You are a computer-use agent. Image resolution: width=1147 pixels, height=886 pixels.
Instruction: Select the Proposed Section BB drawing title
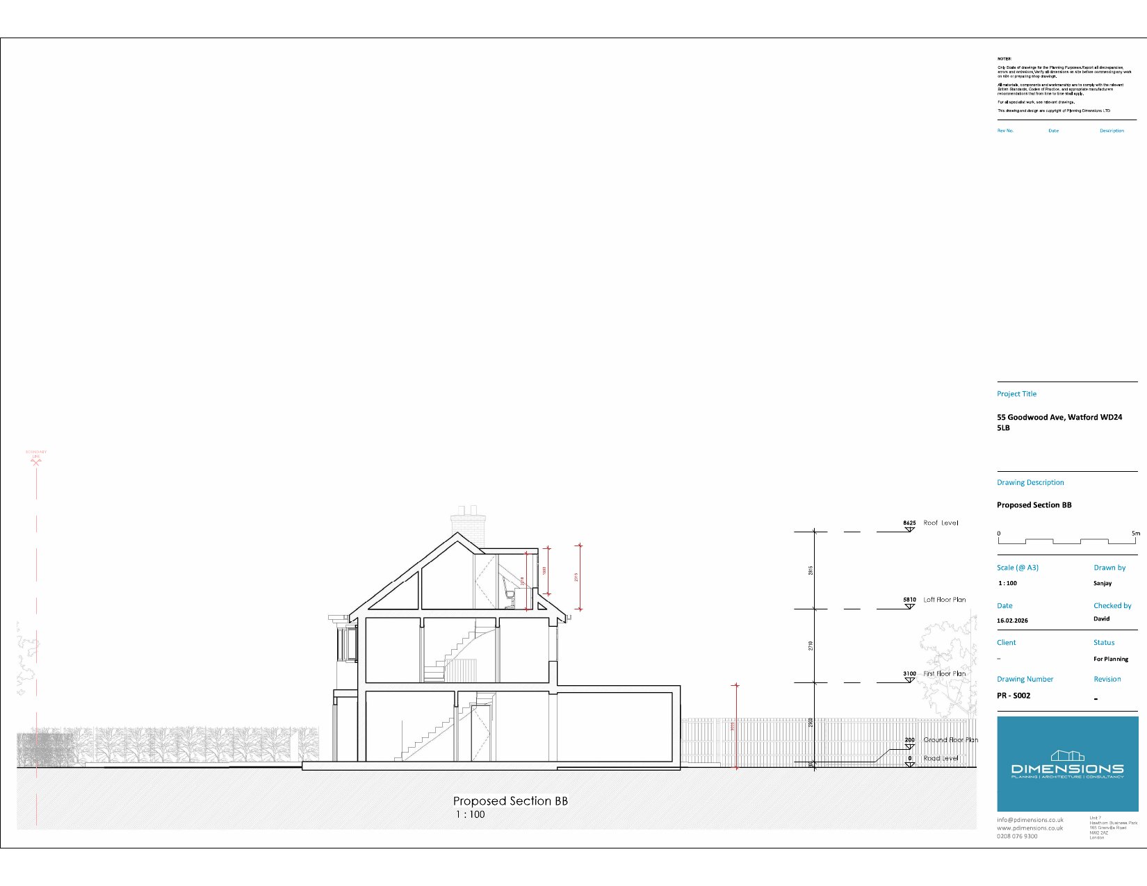point(510,801)
